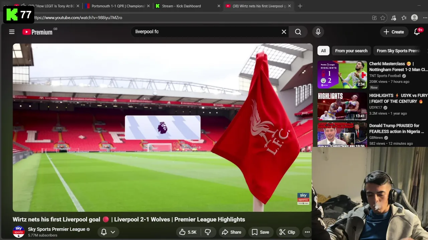Open the browser split screen/apps icon

click(374, 18)
